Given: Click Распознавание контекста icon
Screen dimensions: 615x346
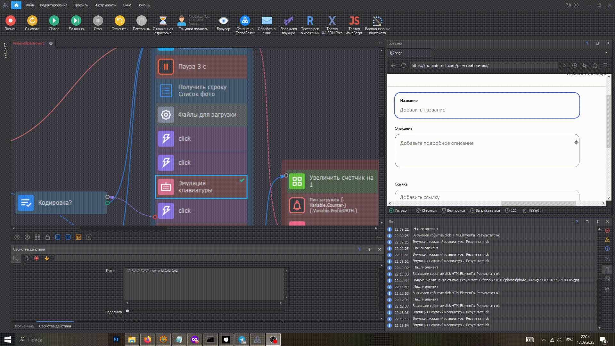Looking at the screenshot, I should pyautogui.click(x=377, y=21).
